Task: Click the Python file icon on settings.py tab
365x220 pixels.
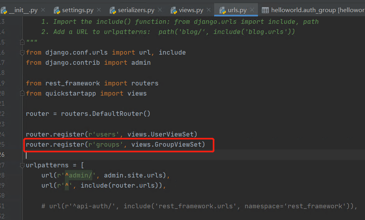Action: pos(57,10)
